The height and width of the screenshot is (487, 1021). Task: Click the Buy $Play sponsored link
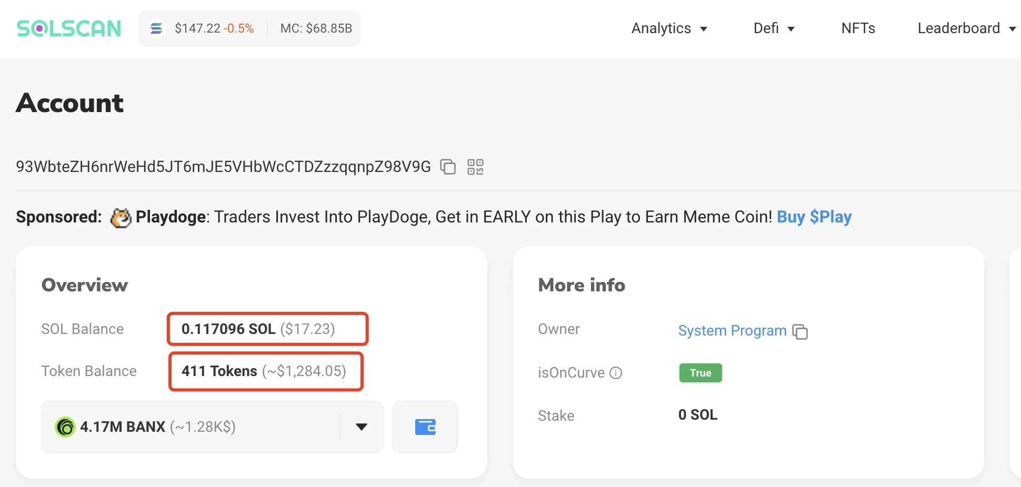814,217
